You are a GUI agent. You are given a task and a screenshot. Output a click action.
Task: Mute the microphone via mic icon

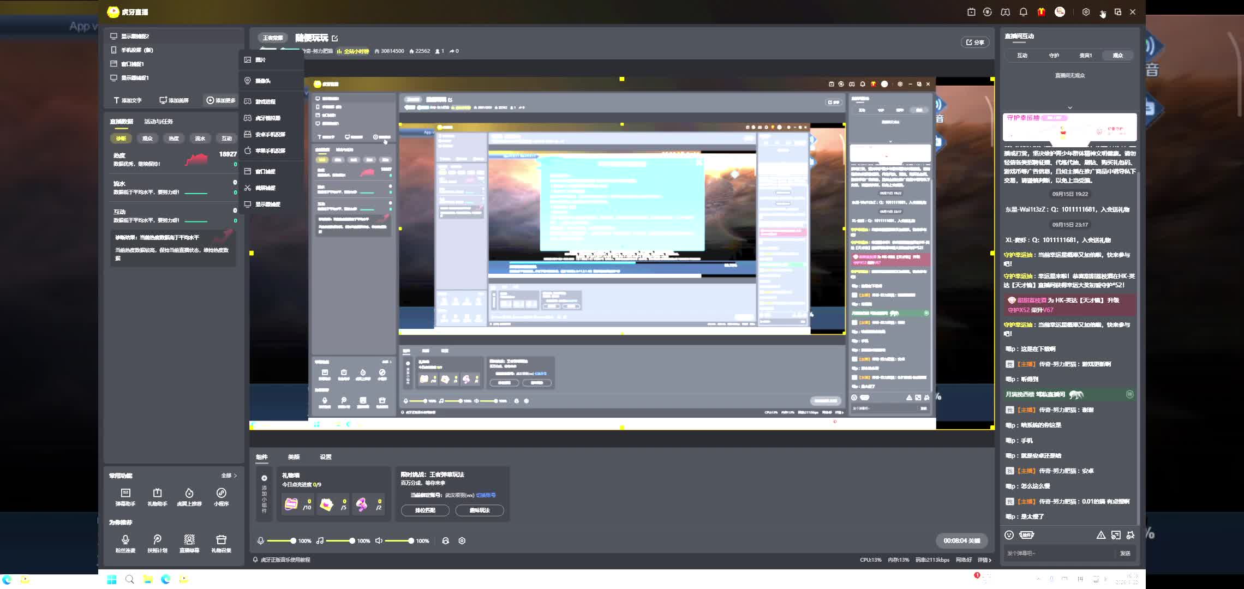[261, 540]
